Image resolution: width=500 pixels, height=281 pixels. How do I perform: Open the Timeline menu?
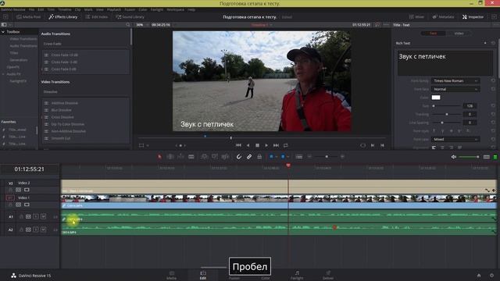[65, 9]
